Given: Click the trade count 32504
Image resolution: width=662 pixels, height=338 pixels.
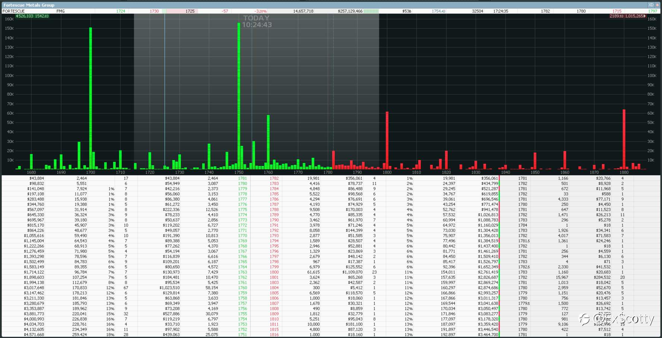Looking at the screenshot, I should click(478, 11).
